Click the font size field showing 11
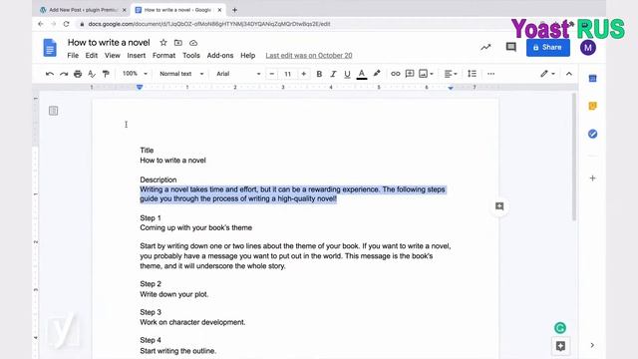 tap(288, 74)
